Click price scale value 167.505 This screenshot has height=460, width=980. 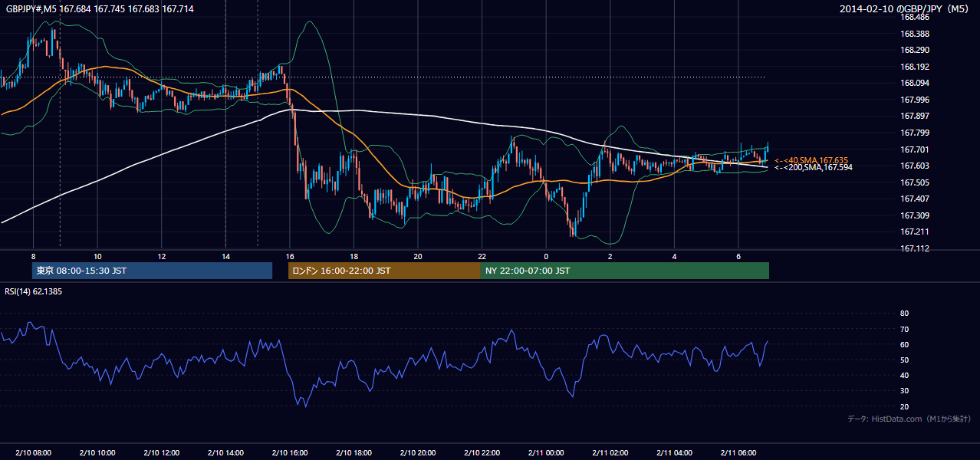pos(914,182)
